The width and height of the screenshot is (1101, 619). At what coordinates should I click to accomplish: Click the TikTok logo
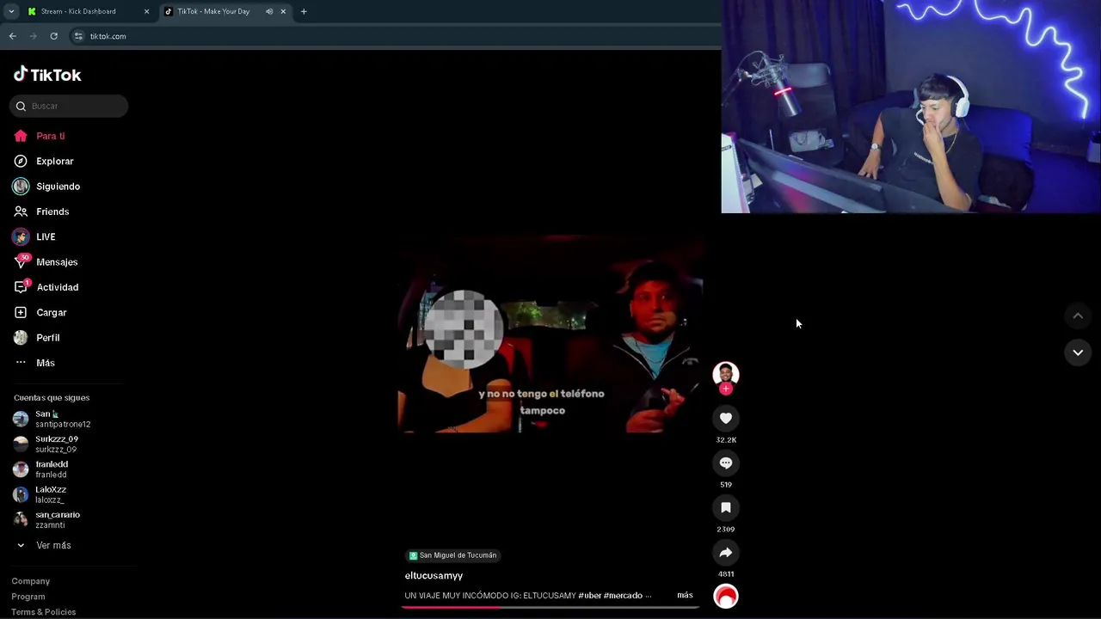(x=47, y=75)
